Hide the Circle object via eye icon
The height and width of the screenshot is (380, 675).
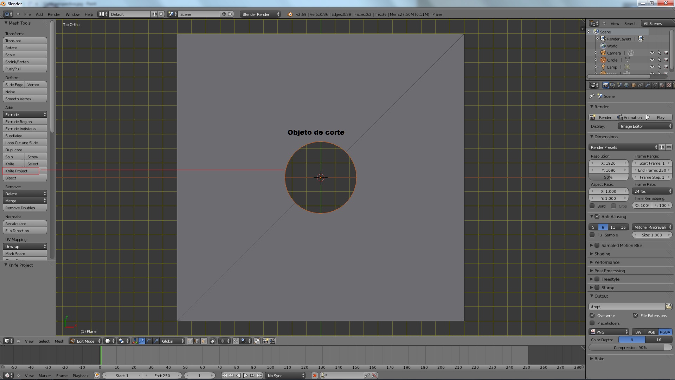pos(652,60)
